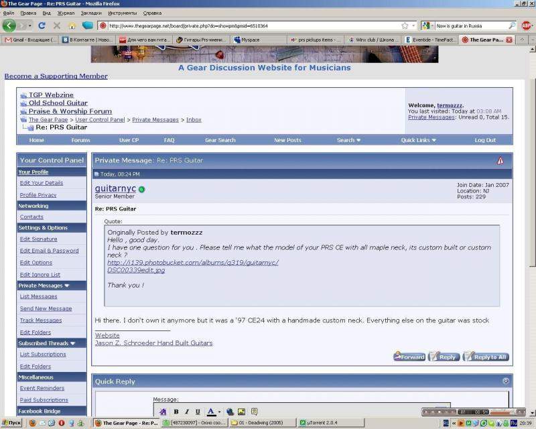Image resolution: width=536 pixels, height=429 pixels.
Task: Switch to the prs pickups items tab
Action: coord(315,40)
